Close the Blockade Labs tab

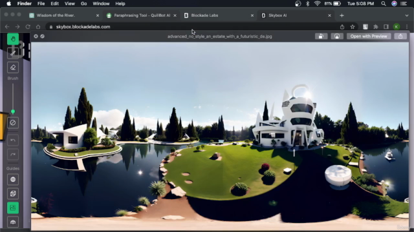pos(252,15)
